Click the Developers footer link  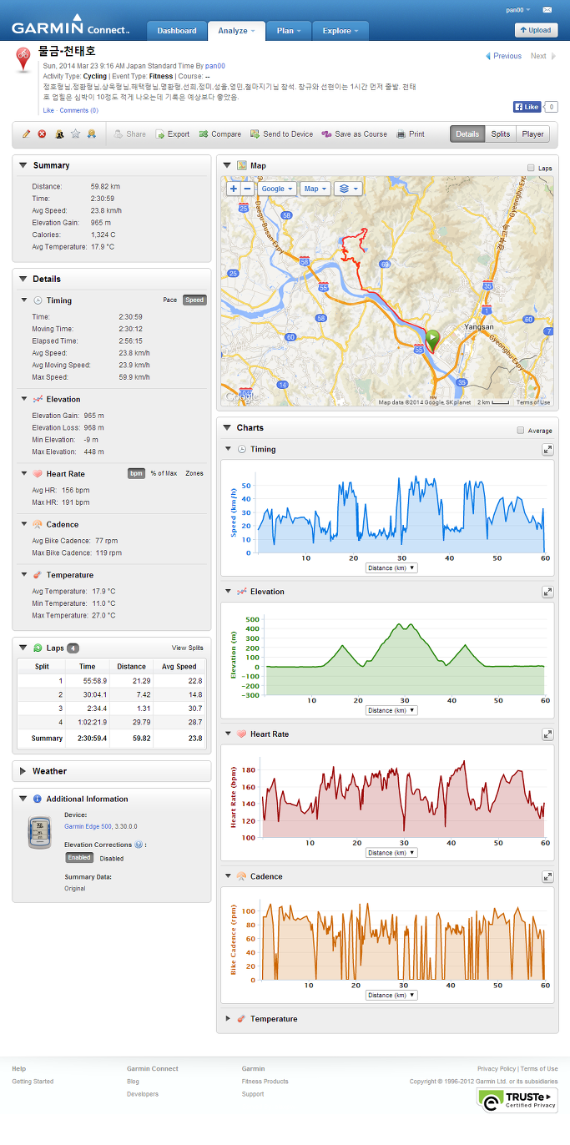click(143, 1094)
